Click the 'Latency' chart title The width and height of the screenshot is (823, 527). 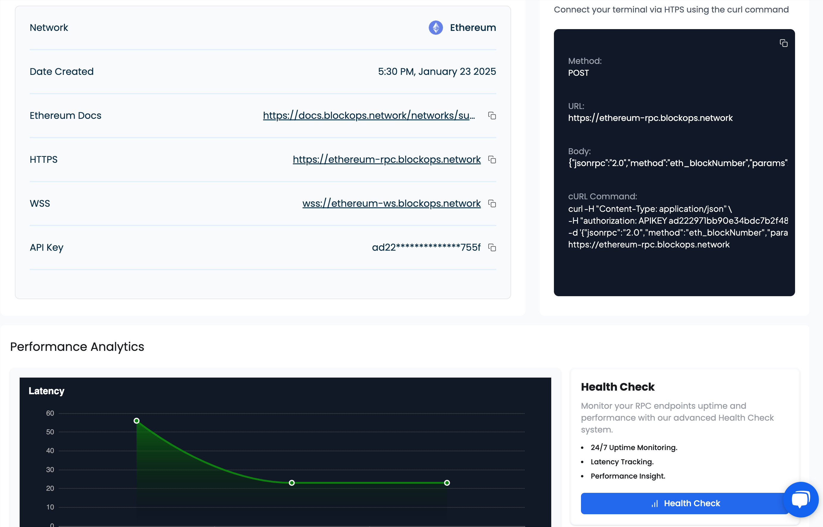(46, 391)
